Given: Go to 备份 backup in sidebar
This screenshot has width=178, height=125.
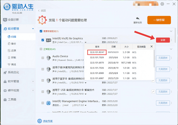Looking at the screenshot, I should (x=14, y=43).
